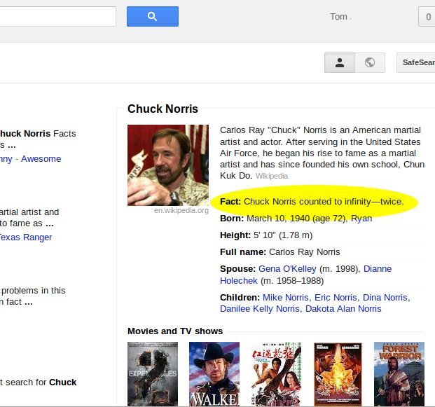Select the global results globe icon

click(370, 63)
